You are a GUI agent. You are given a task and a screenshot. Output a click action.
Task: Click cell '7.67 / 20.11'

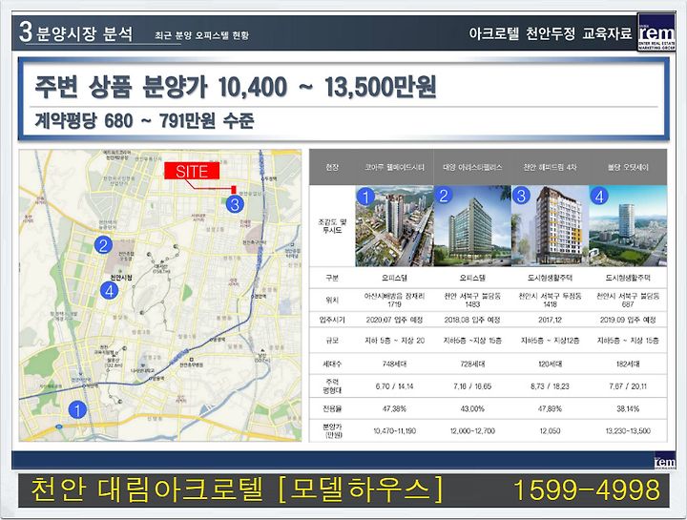628,386
